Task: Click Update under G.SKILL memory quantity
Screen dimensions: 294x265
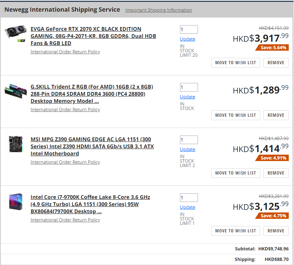Action: point(187,97)
